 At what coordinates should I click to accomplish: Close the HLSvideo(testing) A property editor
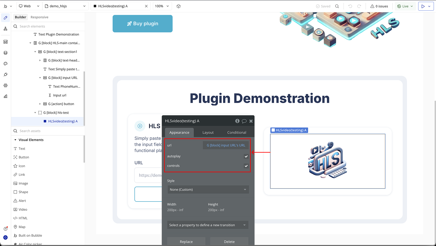tap(251, 121)
